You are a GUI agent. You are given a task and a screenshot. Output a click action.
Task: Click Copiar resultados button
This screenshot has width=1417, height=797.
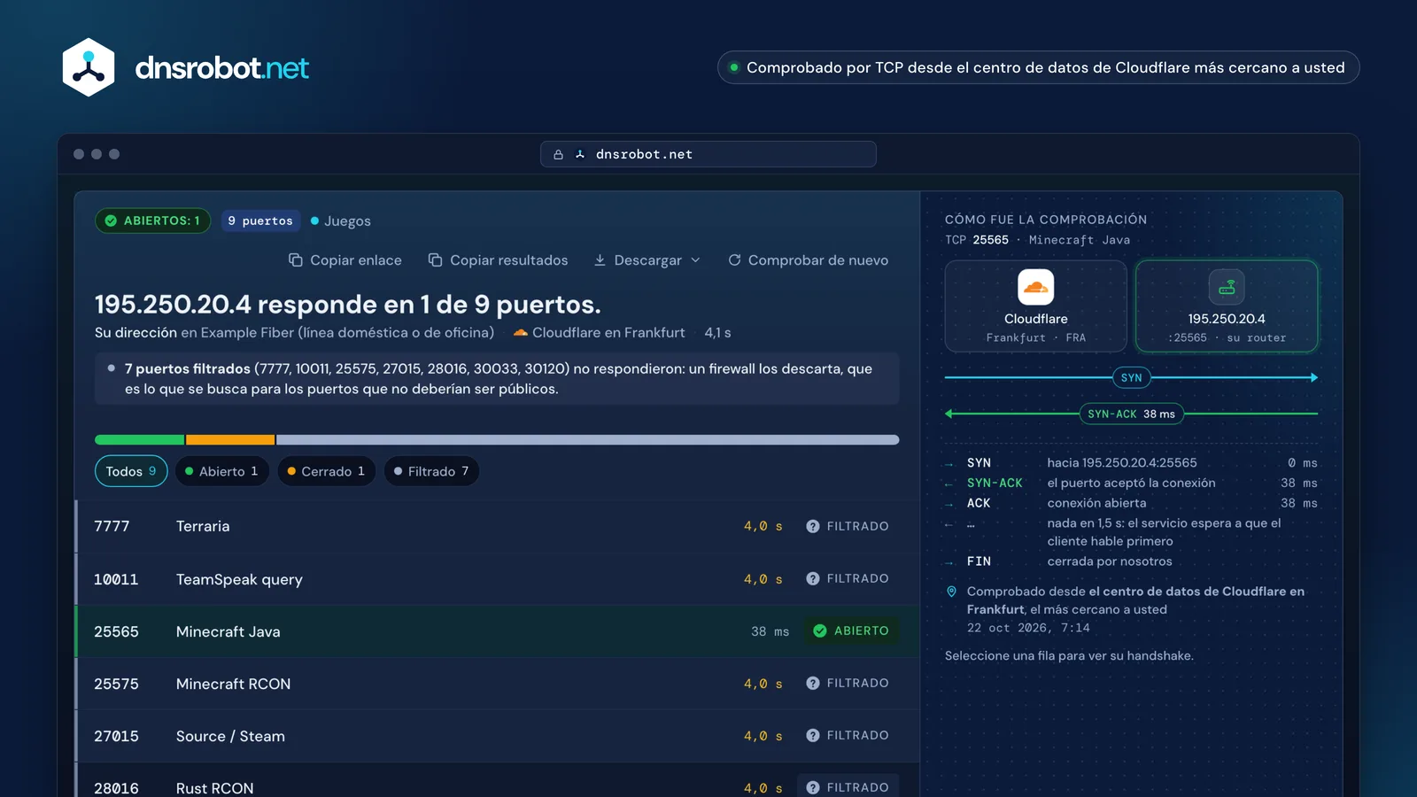[x=498, y=260]
